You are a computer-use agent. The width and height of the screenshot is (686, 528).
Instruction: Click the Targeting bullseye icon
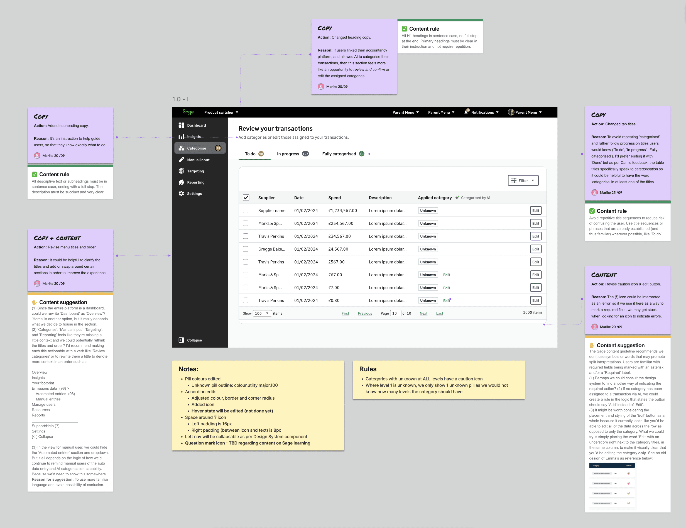tap(181, 171)
